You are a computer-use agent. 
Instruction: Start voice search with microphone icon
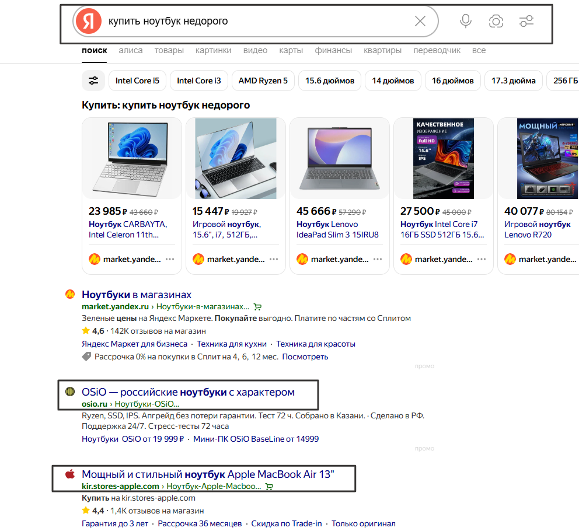pos(466,21)
